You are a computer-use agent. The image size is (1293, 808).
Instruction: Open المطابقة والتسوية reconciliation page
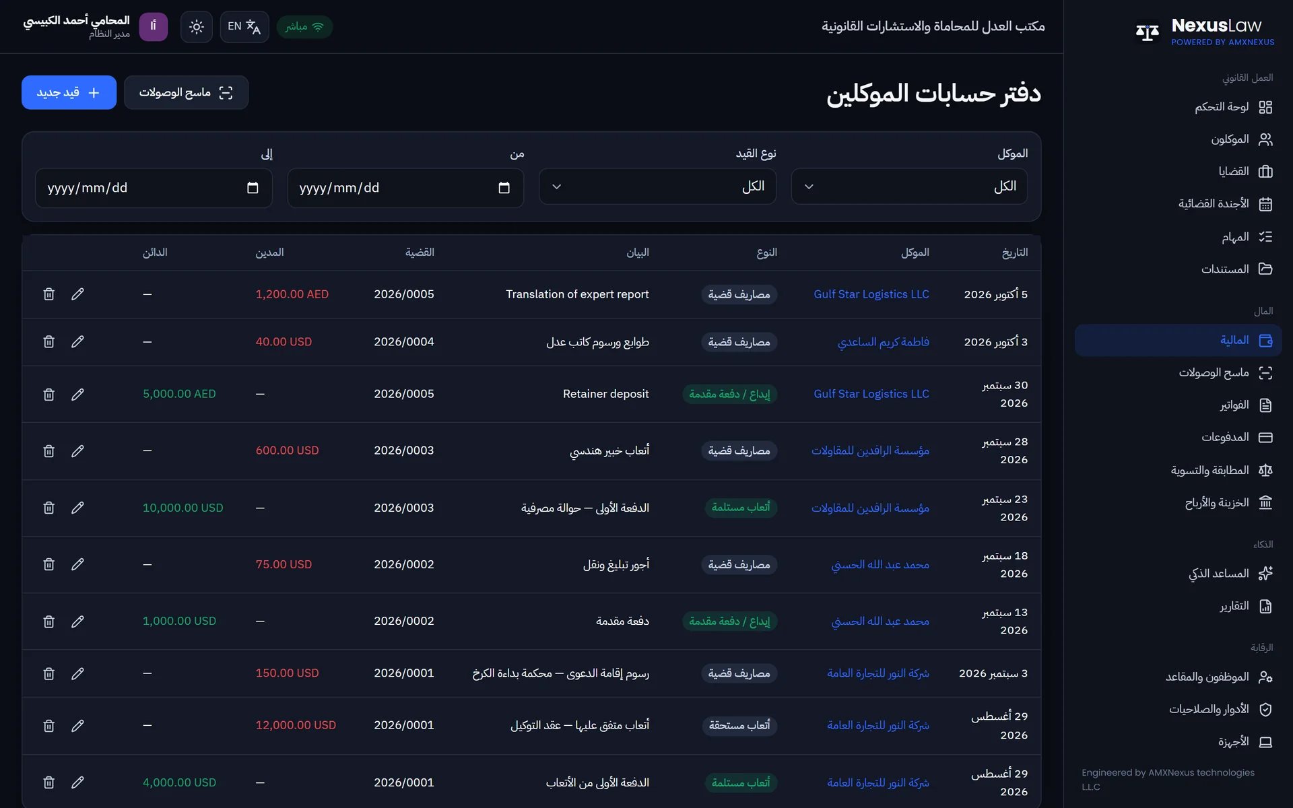click(1178, 471)
